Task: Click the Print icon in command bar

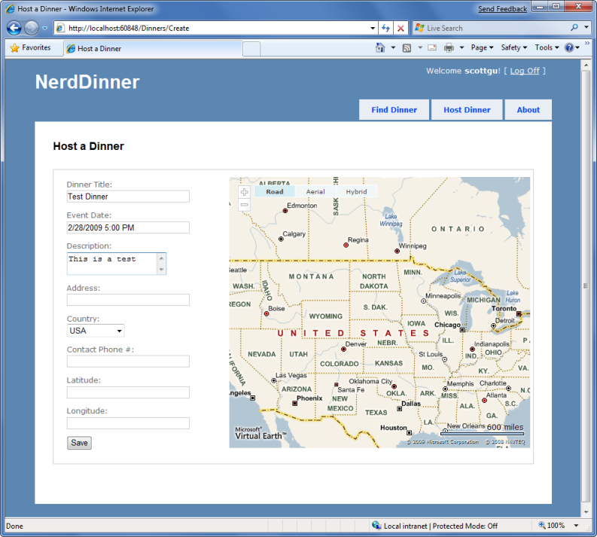Action: click(449, 47)
